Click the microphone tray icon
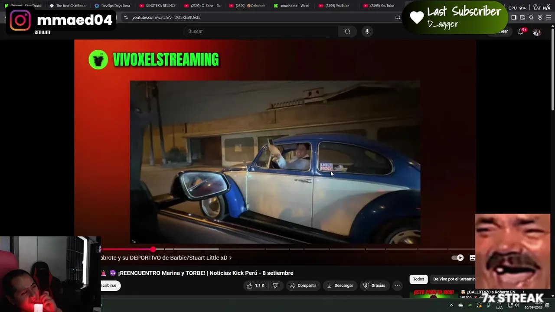The image size is (555, 312). 489,305
